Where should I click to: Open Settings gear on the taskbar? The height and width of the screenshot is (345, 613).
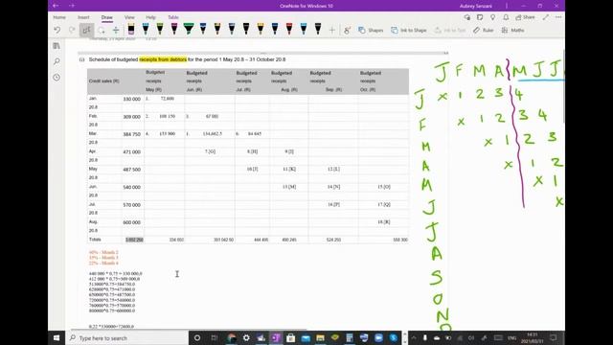pos(246,338)
